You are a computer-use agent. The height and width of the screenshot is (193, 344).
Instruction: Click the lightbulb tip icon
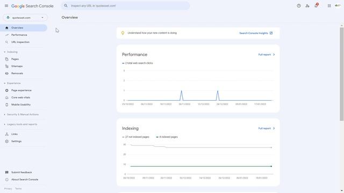(123, 33)
